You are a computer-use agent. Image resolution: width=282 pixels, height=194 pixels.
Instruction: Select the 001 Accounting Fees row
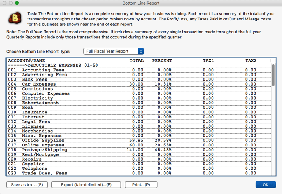[139, 70]
